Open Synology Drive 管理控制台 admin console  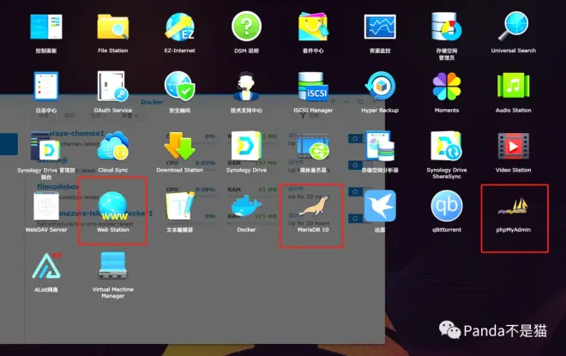pyautogui.click(x=45, y=146)
